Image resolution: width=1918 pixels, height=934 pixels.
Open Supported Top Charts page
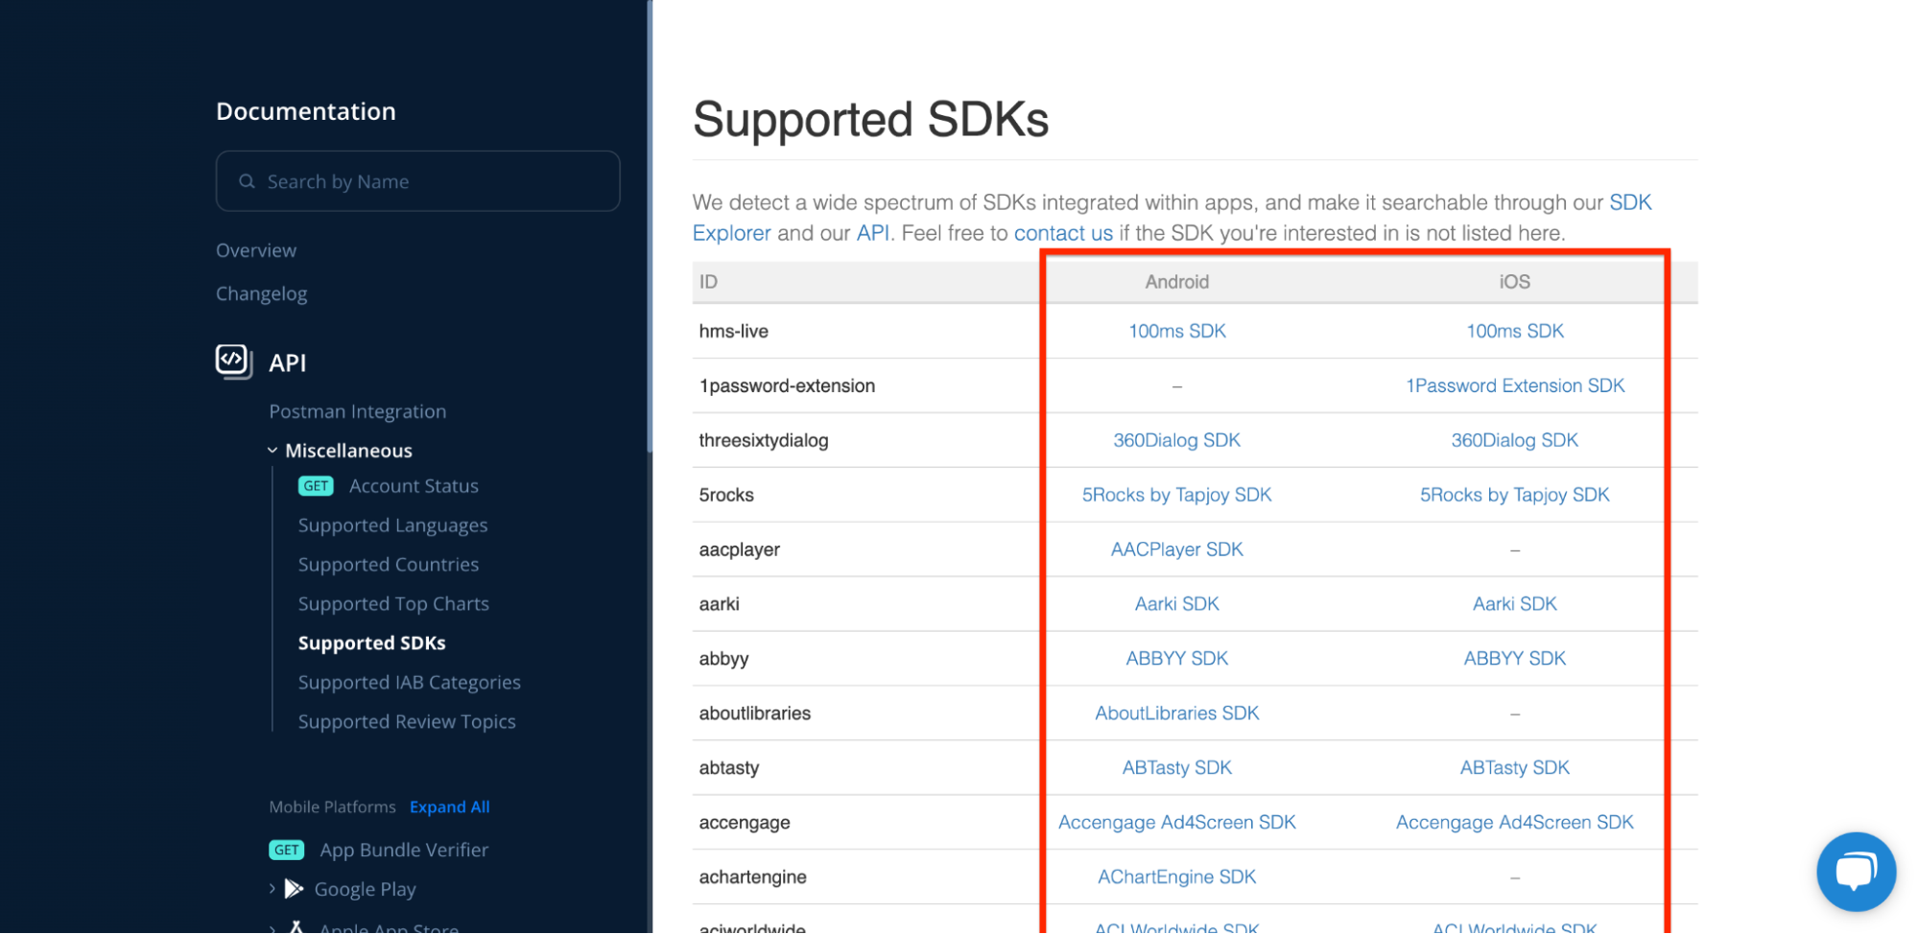[x=393, y=604]
